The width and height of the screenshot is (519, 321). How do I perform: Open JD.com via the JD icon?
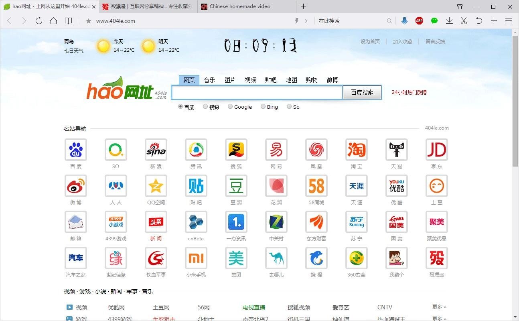[436, 149]
